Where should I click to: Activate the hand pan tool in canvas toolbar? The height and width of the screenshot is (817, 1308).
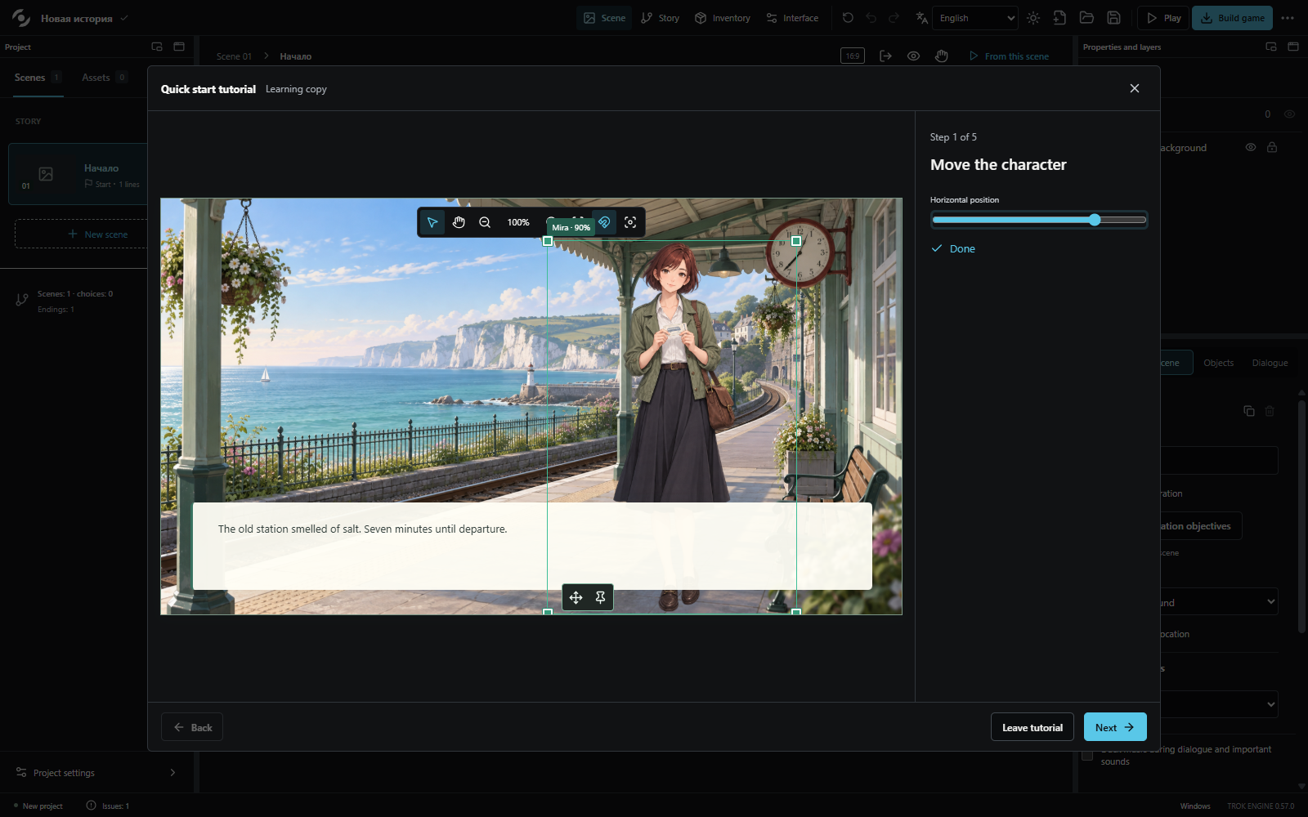tap(459, 222)
